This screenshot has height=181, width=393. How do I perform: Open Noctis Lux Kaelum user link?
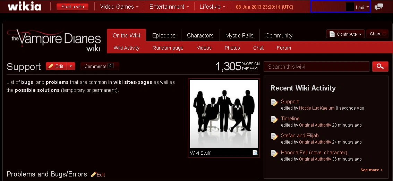[x=317, y=108]
